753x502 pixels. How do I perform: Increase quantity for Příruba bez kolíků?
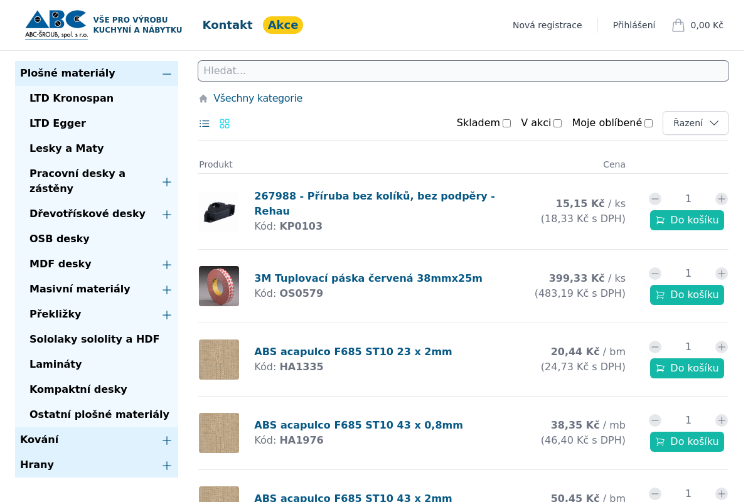pos(721,199)
